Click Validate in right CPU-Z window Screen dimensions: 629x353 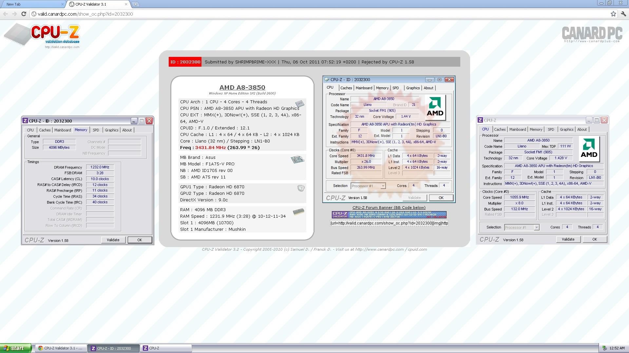tap(568, 239)
